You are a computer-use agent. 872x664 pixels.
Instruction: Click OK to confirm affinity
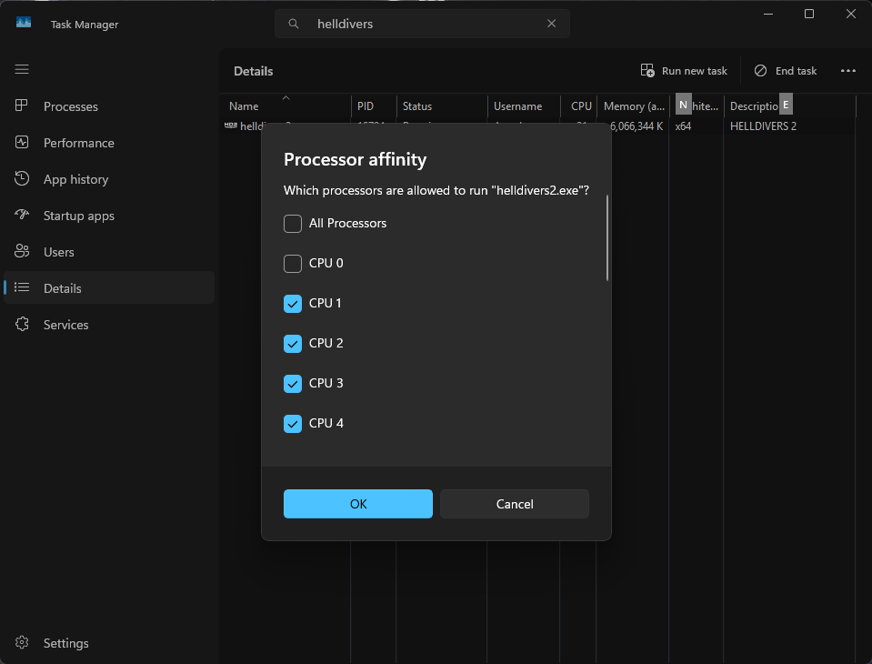pos(358,504)
